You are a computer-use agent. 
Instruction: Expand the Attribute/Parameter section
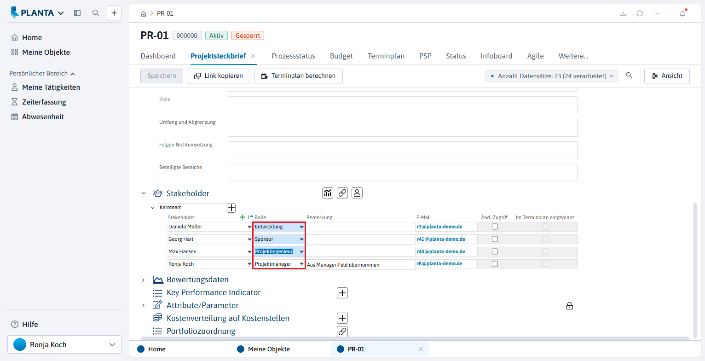(144, 305)
